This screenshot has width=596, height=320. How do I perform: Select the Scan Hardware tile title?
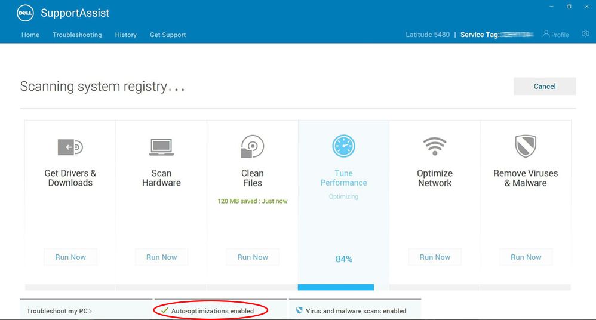click(x=162, y=178)
